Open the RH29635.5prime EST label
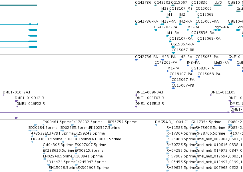243x172 pixels. coord(181,168)
